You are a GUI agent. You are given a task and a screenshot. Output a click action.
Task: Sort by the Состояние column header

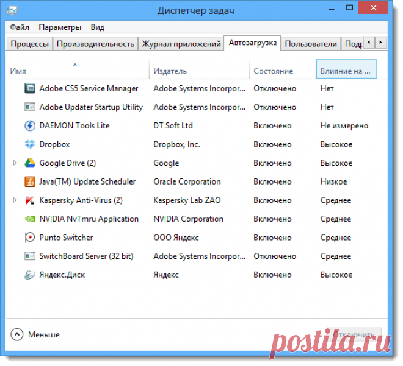tap(283, 69)
